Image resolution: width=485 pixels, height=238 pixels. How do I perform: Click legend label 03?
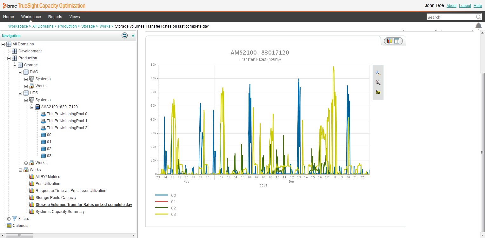point(173,215)
